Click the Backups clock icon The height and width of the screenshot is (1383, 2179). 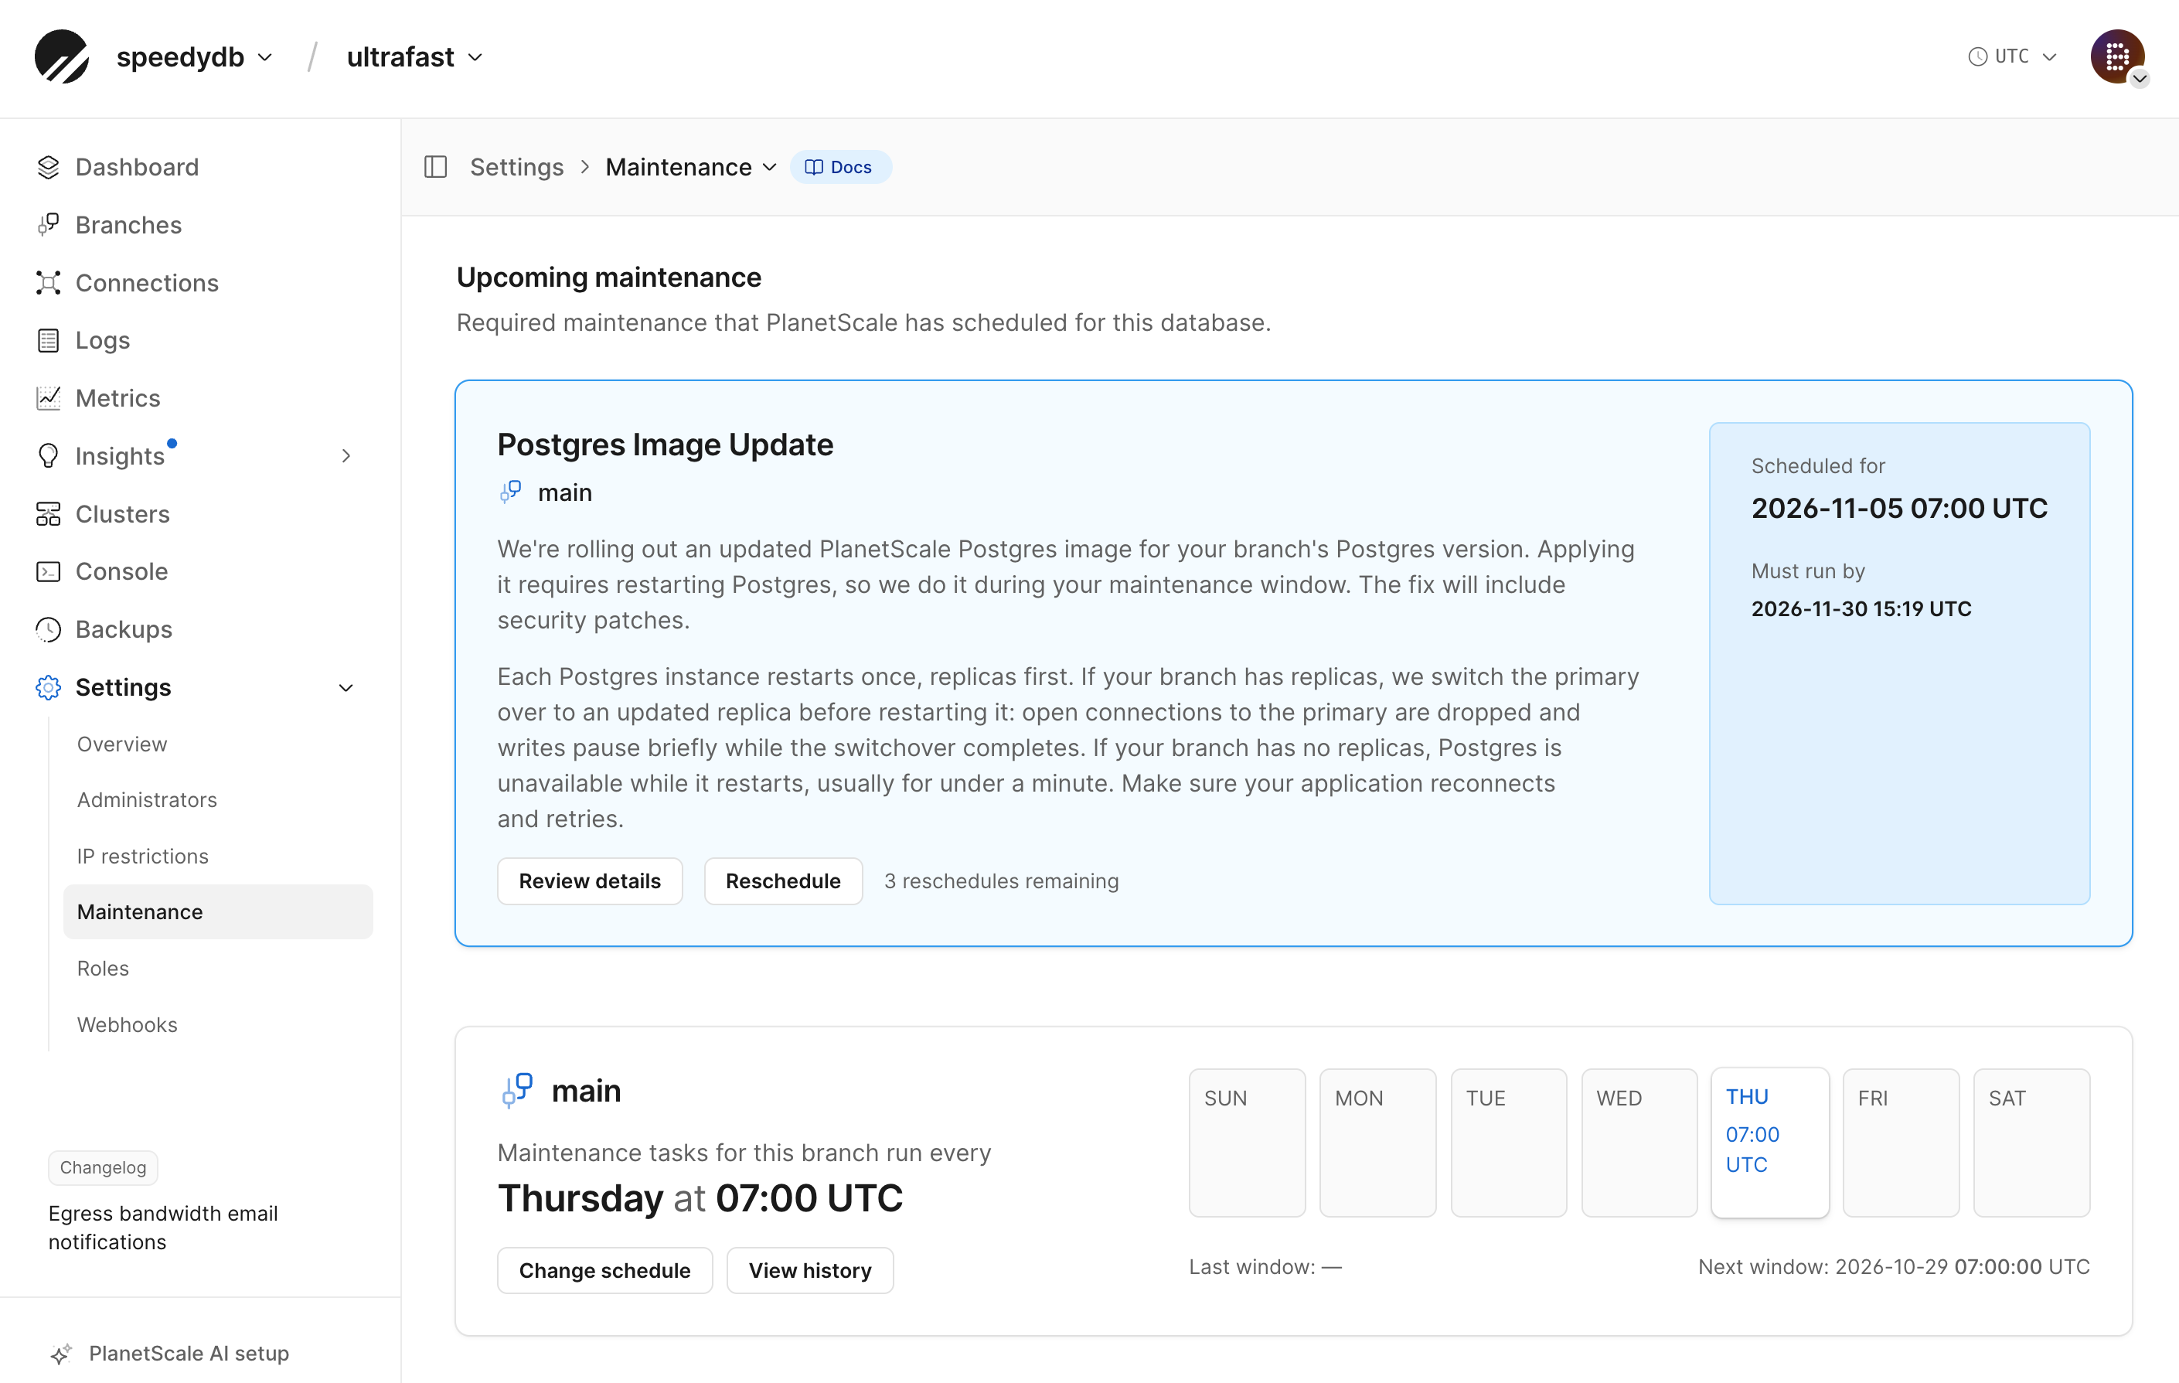coord(48,629)
